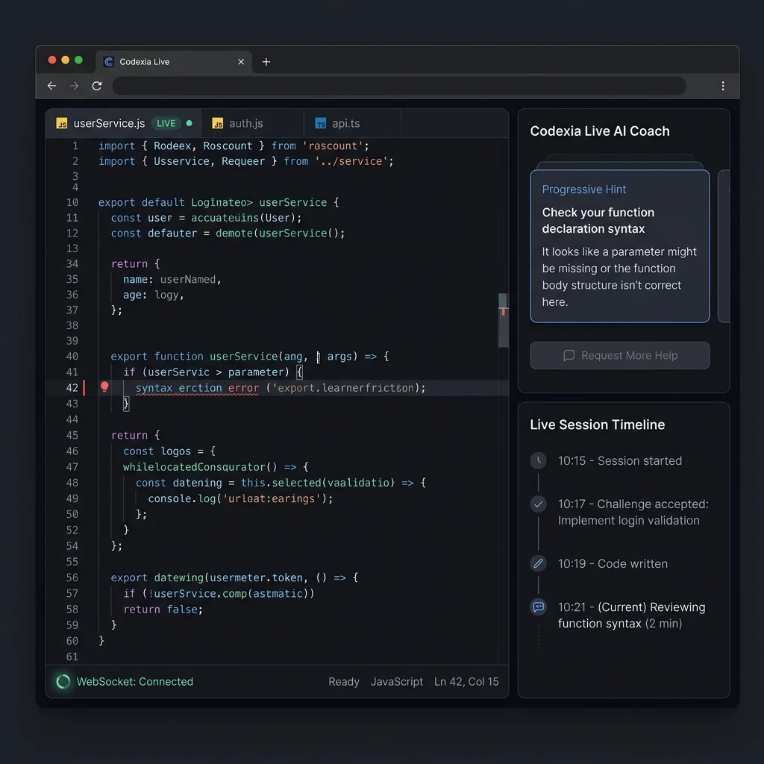Click the WebSocket connection spinner icon
Viewport: 764px width, 764px height.
[63, 681]
